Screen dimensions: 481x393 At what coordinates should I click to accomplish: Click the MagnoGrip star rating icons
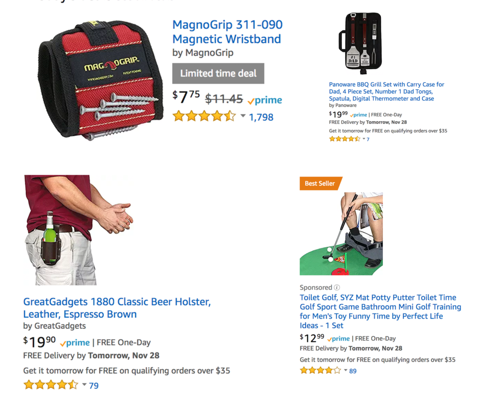pos(204,116)
